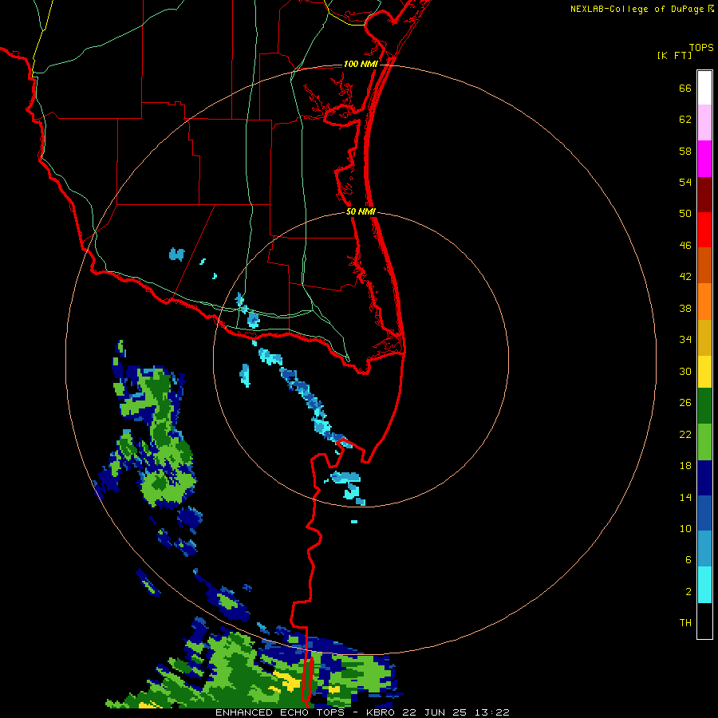Viewport: 718px width, 718px height.
Task: Click the small blue echo inside the west 100 NMI ring
Action: [177, 254]
